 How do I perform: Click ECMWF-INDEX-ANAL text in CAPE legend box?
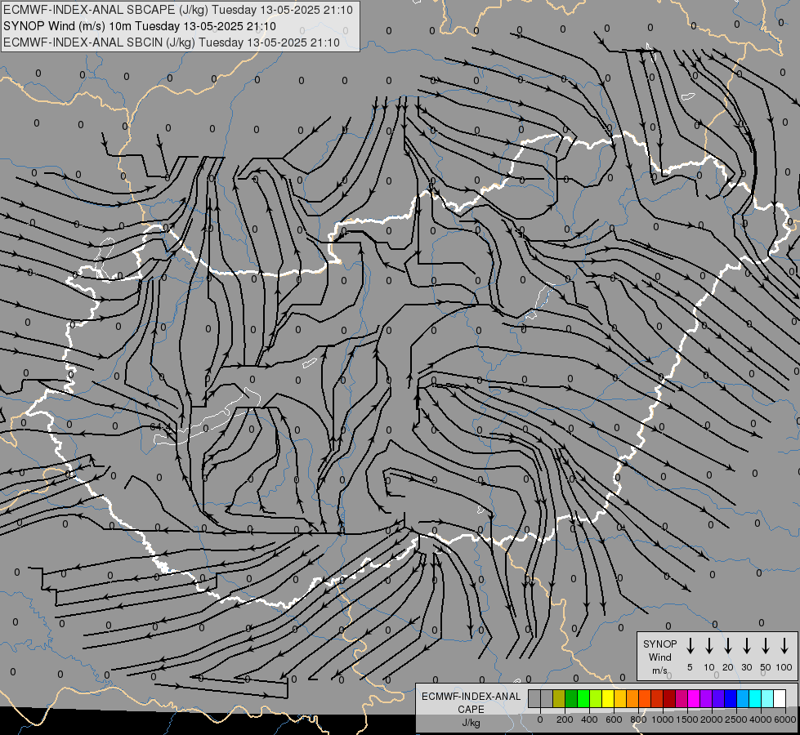(471, 697)
